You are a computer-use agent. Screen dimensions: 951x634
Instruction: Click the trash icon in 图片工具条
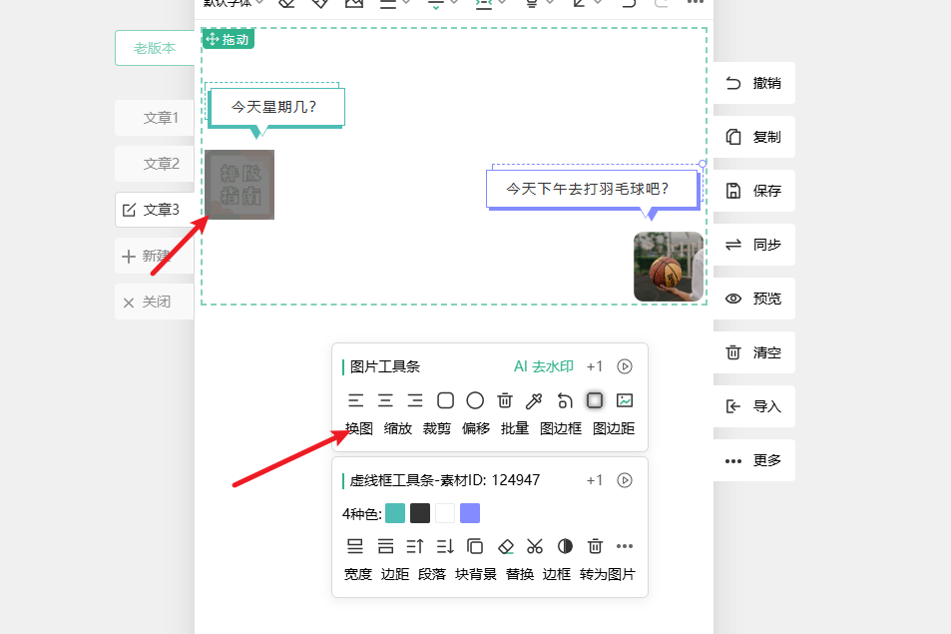[505, 400]
